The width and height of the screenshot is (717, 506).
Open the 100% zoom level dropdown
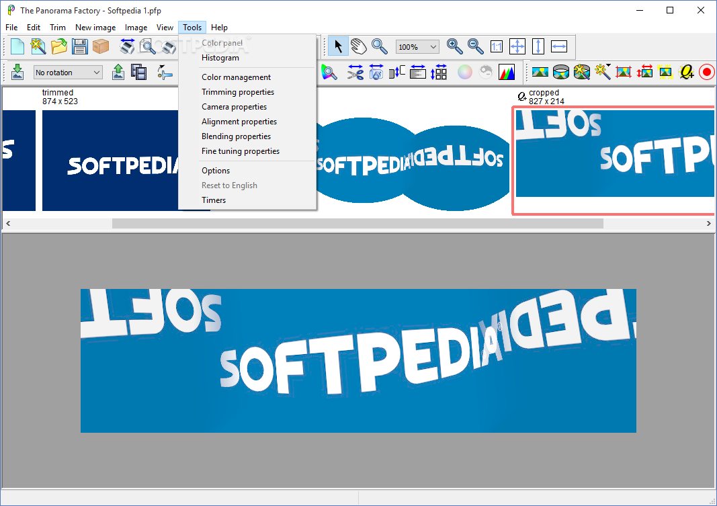(417, 46)
